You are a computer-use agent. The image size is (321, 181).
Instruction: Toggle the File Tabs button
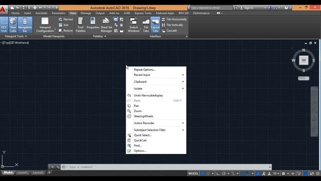[x=146, y=25]
